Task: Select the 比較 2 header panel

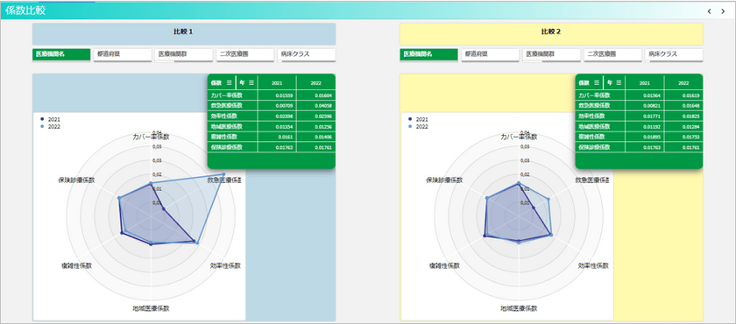Action: tap(551, 34)
